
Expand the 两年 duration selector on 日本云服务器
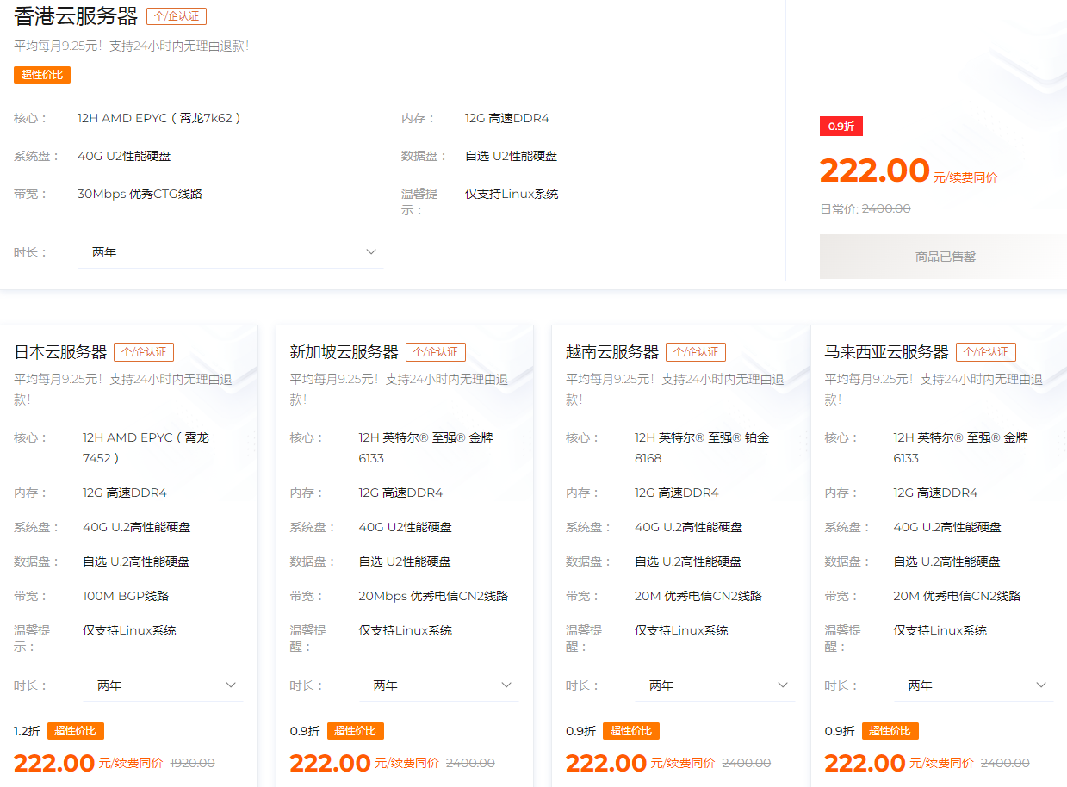pyautogui.click(x=163, y=685)
